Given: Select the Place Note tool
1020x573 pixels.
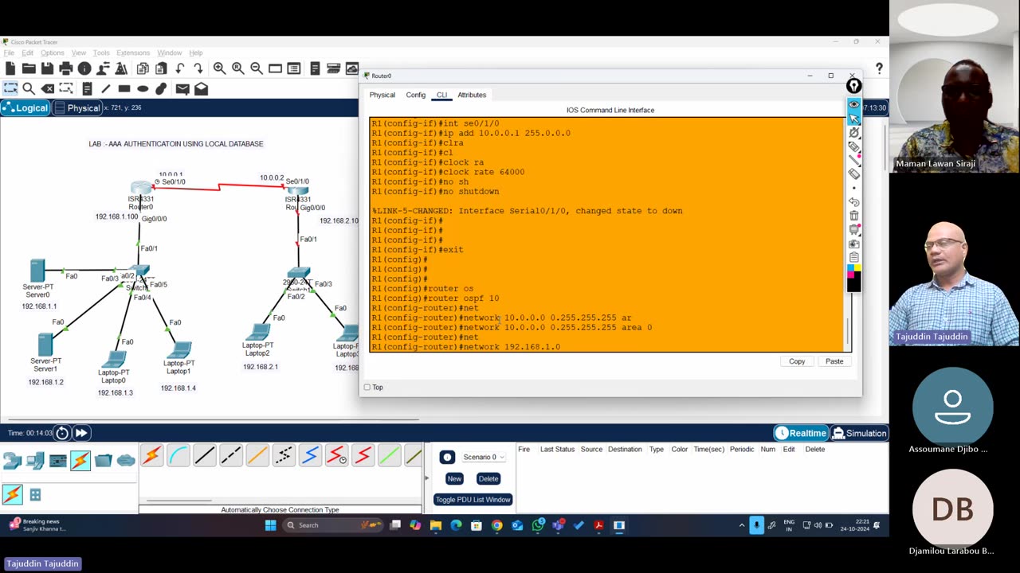Looking at the screenshot, I should (87, 88).
